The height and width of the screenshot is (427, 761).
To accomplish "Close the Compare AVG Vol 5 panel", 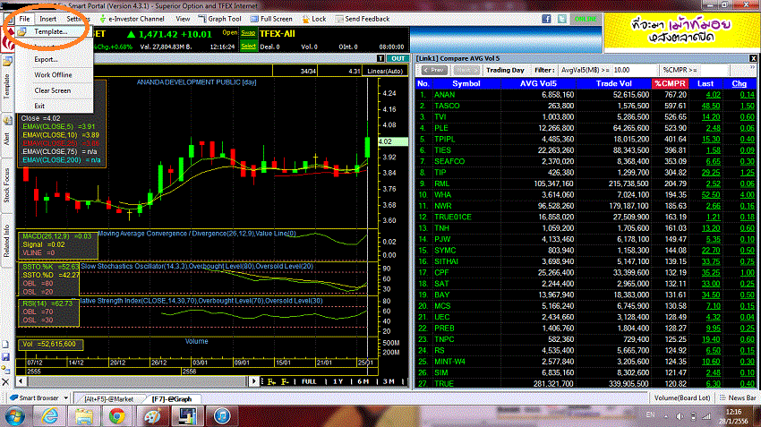I will pyautogui.click(x=753, y=58).
